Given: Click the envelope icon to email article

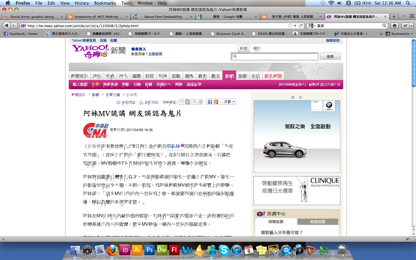Looking at the screenshot, I should point(118,102).
